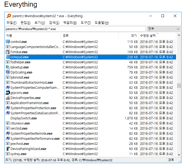Screen dimensions: 185x165
Task: Click the 759 KB size value
Action: (132, 67)
